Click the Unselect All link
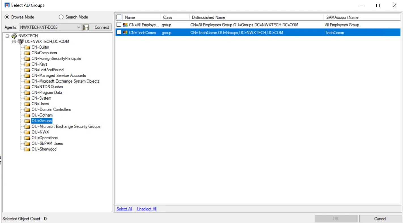This screenshot has height=223, width=403. coord(147,209)
